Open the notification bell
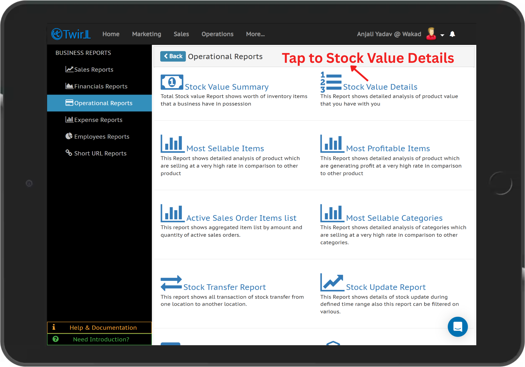 point(452,34)
